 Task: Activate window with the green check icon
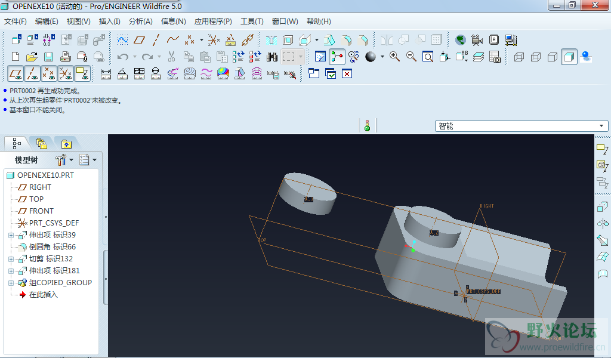[331, 73]
